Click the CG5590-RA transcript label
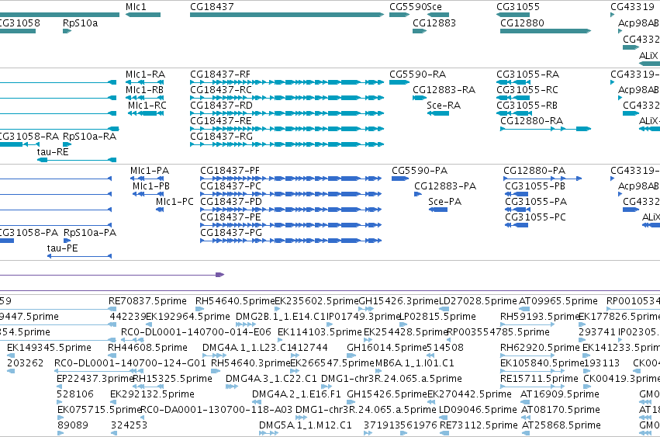 [417, 75]
